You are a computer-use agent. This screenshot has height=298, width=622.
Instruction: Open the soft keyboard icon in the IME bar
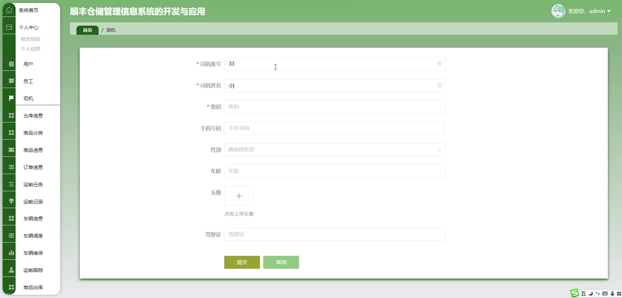pyautogui.click(x=605, y=293)
